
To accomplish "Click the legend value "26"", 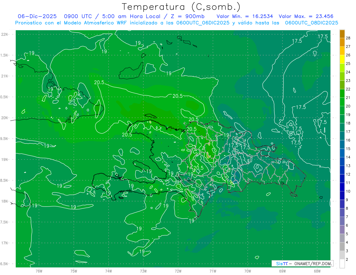I will 348,55.
